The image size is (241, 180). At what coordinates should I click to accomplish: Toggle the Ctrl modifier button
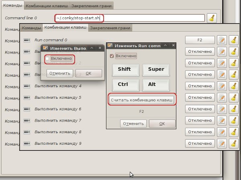point(126,85)
